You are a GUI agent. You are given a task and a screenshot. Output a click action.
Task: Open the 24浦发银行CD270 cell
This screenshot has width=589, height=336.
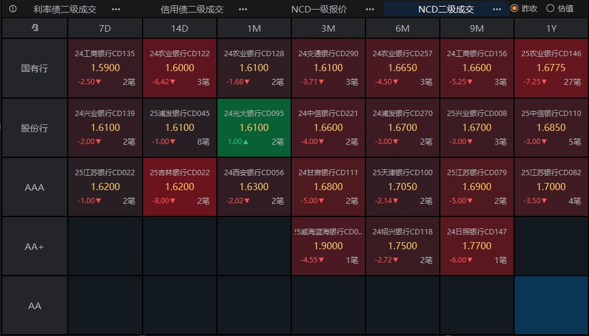click(403, 128)
